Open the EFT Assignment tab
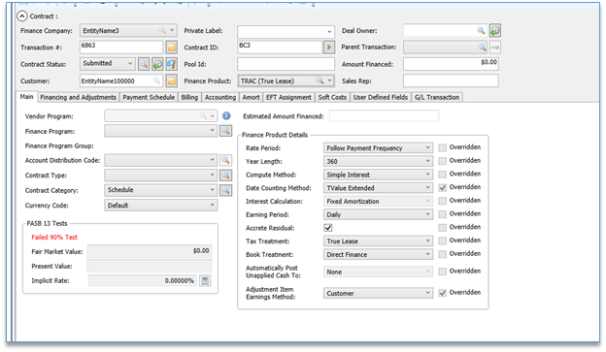 point(288,97)
